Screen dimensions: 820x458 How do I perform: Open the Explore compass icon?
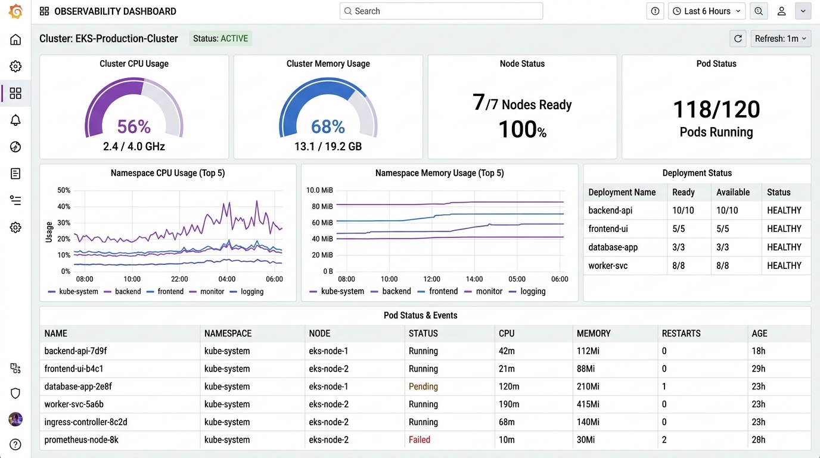(x=15, y=147)
